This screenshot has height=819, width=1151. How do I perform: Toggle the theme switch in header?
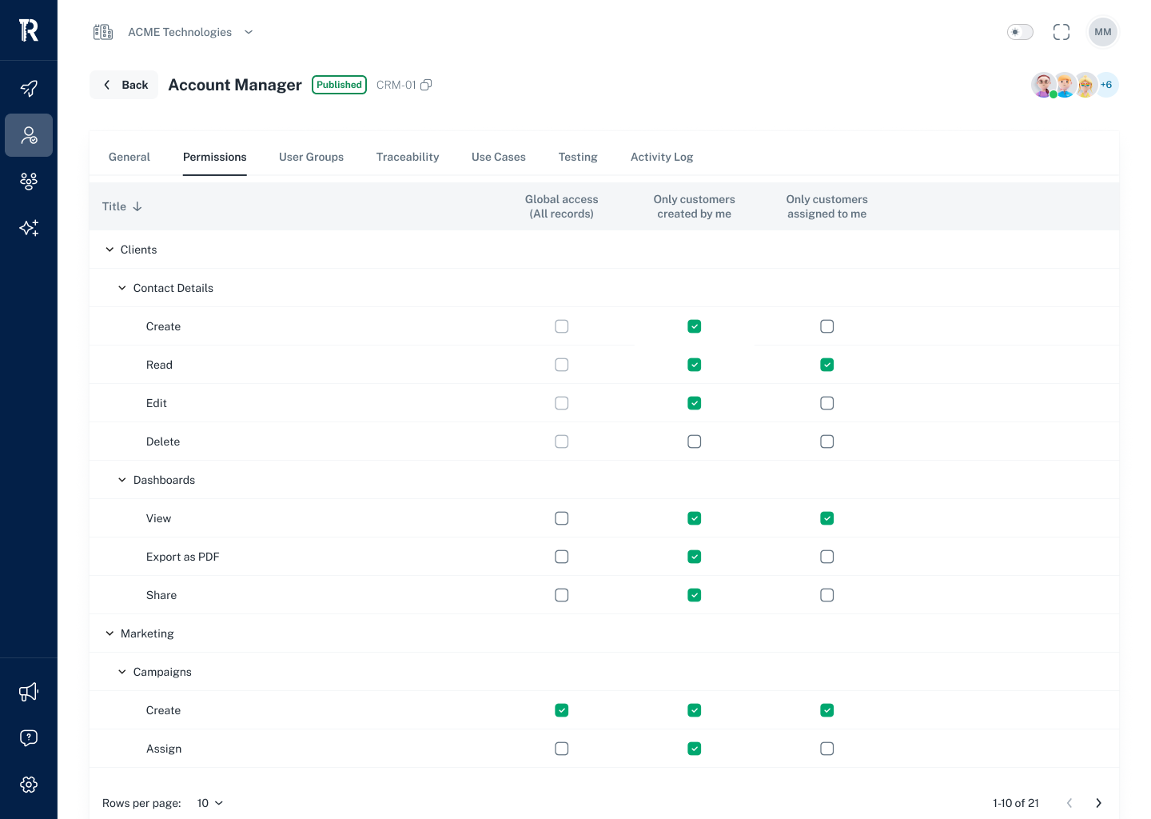pyautogui.click(x=1020, y=32)
